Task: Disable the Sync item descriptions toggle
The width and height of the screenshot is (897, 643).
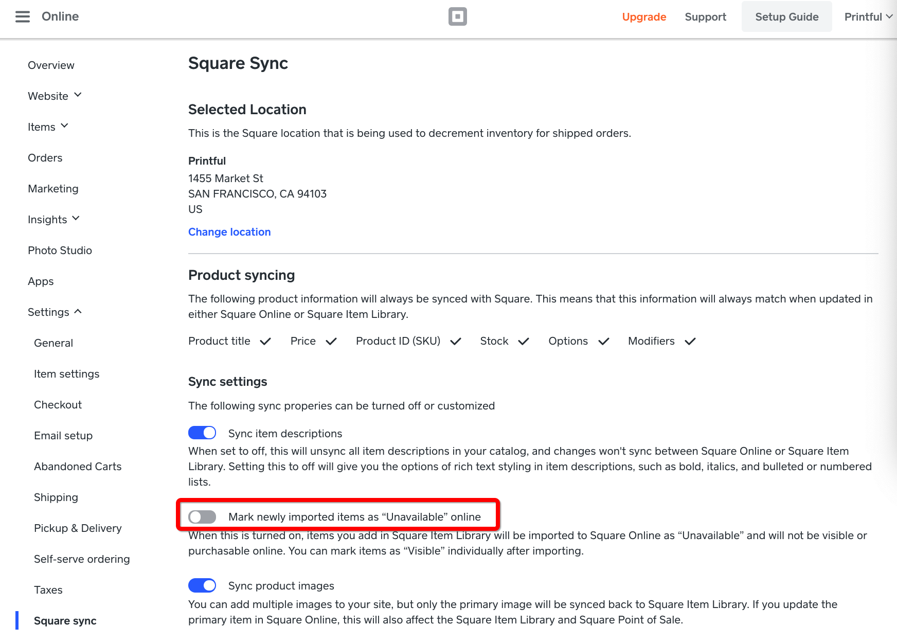Action: pyautogui.click(x=202, y=433)
